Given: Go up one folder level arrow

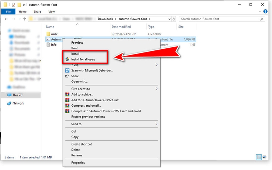Looking at the screenshot, I should click(x=24, y=19).
